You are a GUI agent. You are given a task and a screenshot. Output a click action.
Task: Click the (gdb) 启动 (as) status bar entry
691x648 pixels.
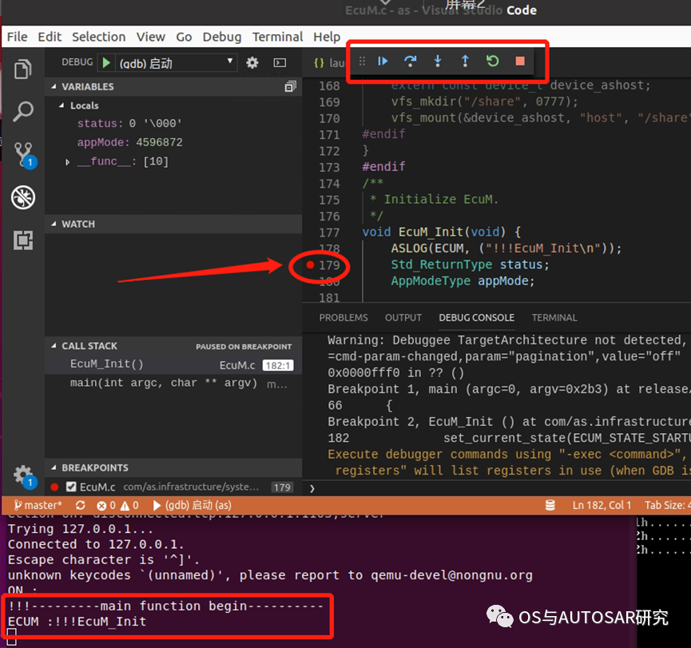tap(193, 505)
